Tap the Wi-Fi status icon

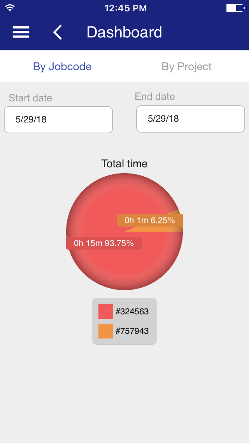(x=10, y=8)
